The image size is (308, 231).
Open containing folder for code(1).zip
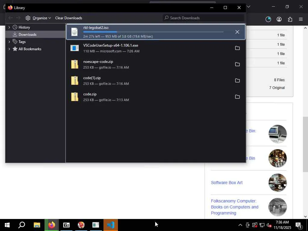pos(237,81)
